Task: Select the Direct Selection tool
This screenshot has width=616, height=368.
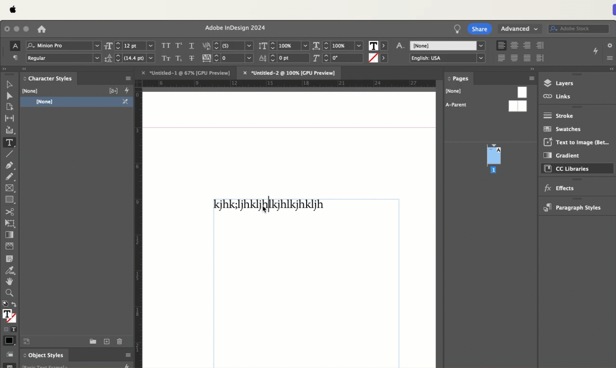Action: click(x=9, y=96)
